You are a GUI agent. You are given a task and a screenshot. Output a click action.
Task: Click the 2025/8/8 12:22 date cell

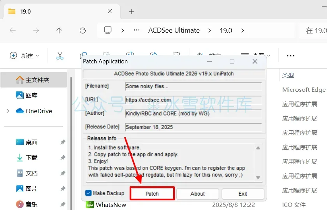234,205
